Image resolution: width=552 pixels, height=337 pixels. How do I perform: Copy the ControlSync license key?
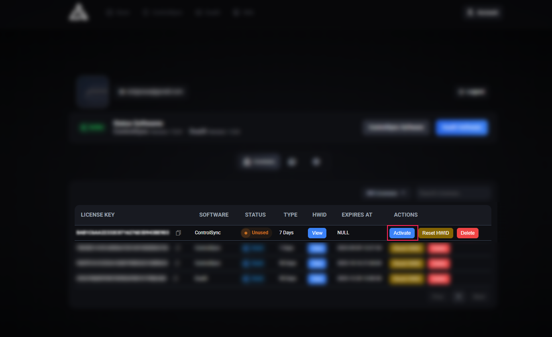179,233
